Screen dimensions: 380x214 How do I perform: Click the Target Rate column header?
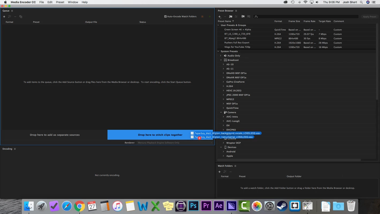pos(325,21)
